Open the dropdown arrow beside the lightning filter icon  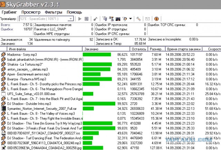click(131, 19)
